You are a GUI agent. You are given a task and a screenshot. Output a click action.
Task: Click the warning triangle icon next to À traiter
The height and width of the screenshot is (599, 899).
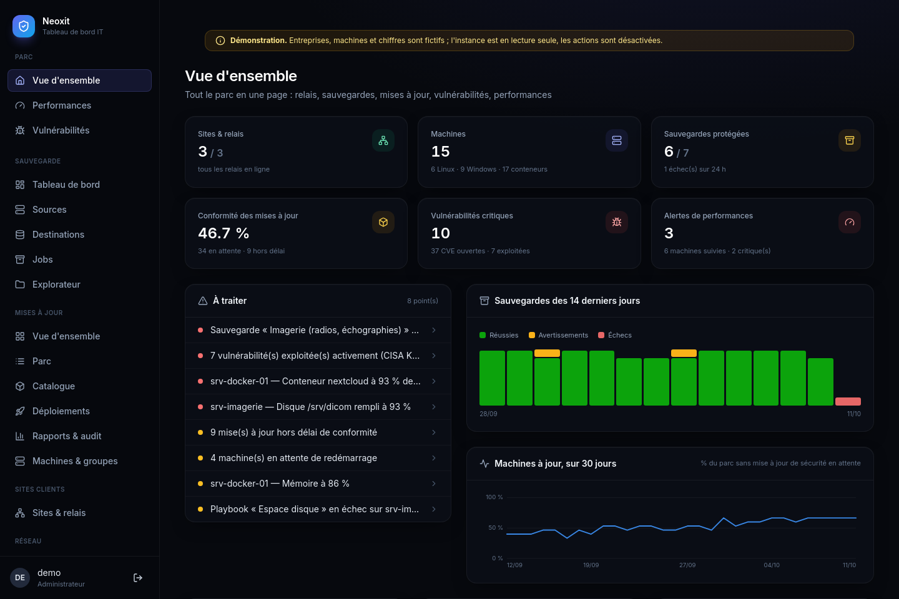(x=203, y=301)
